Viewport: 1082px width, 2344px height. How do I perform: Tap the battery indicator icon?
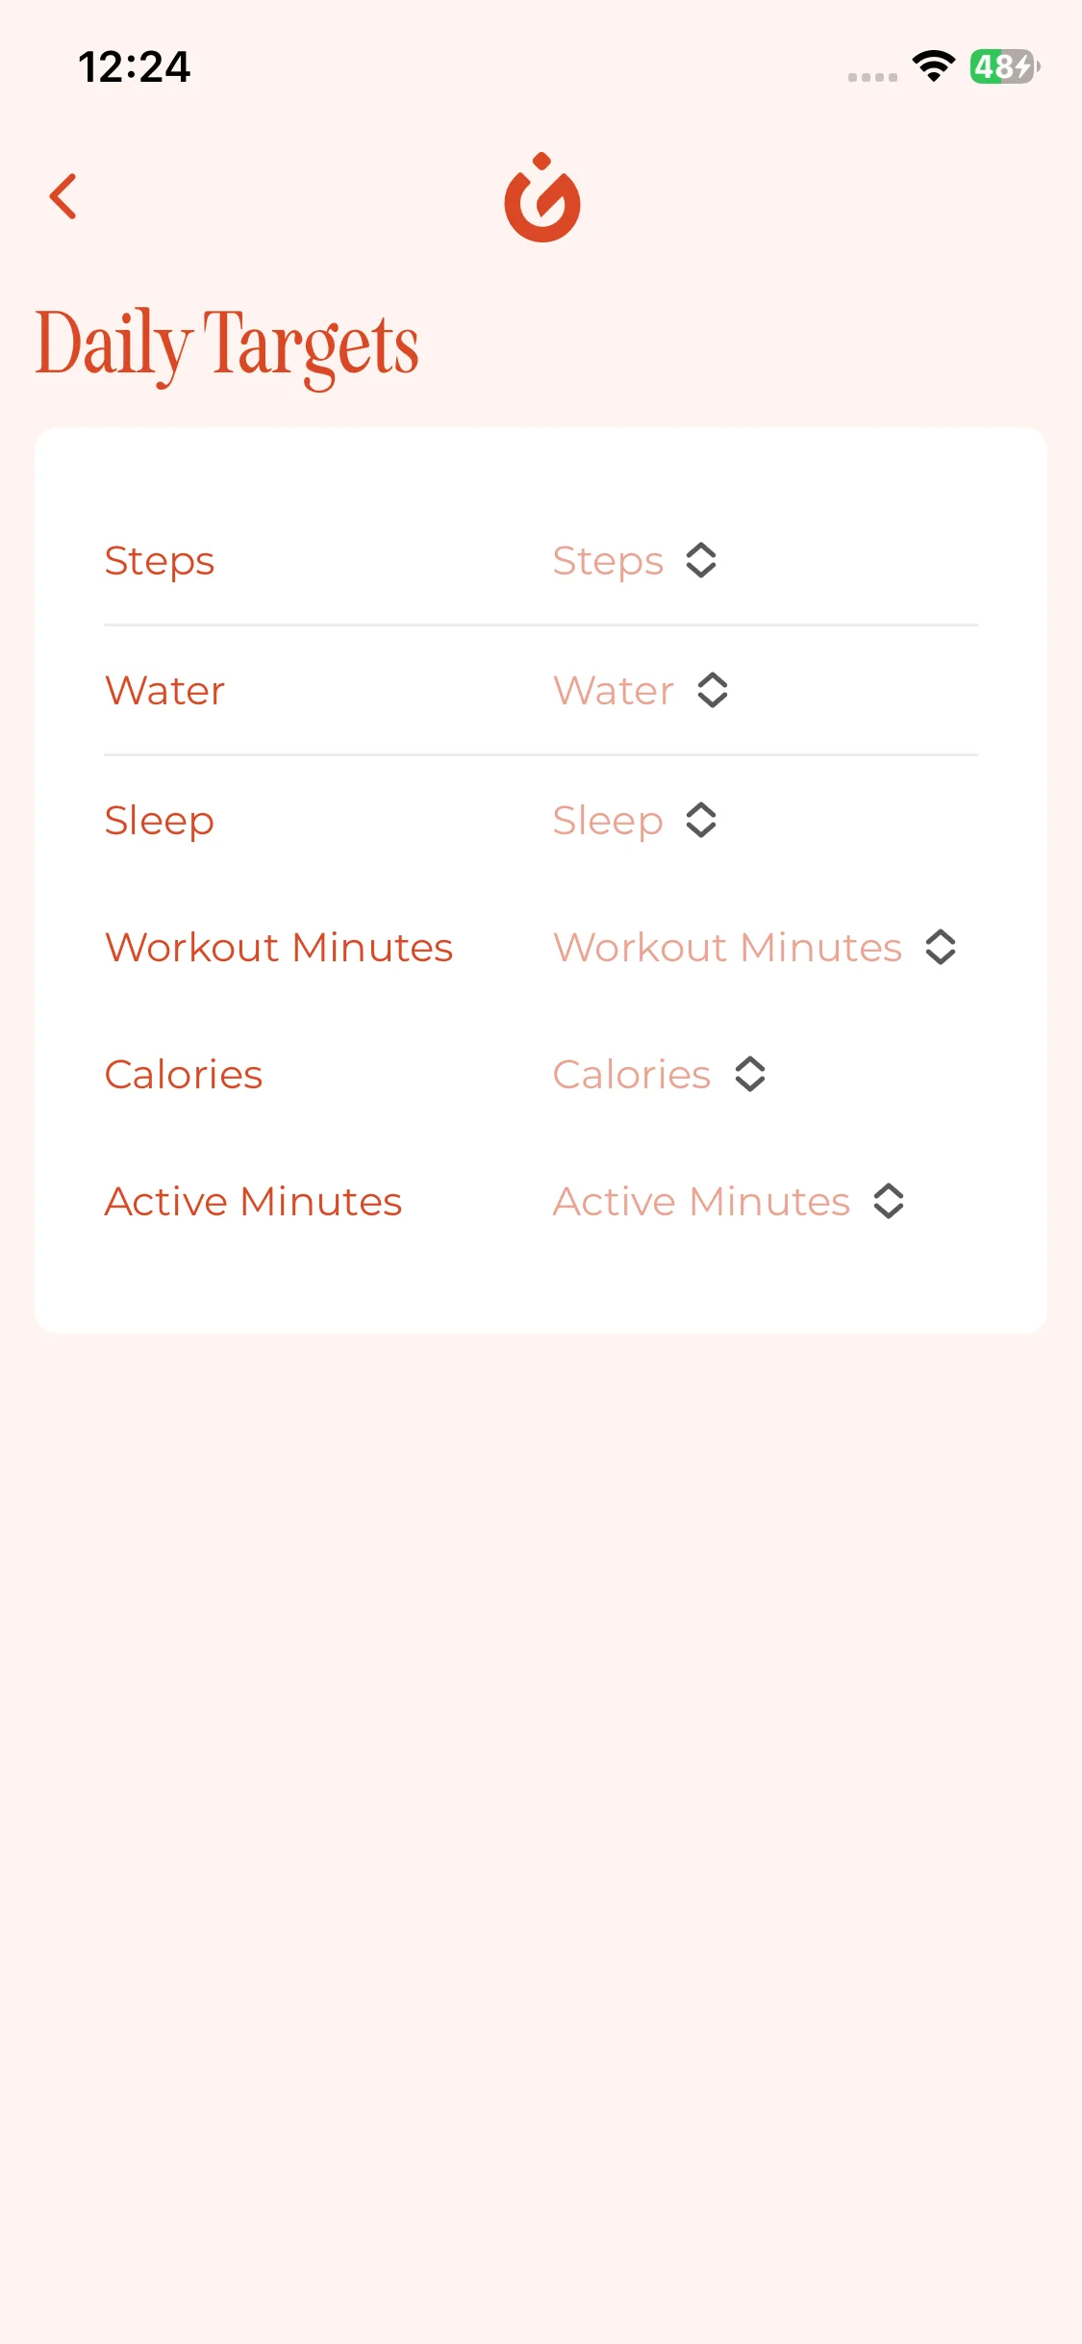1004,66
